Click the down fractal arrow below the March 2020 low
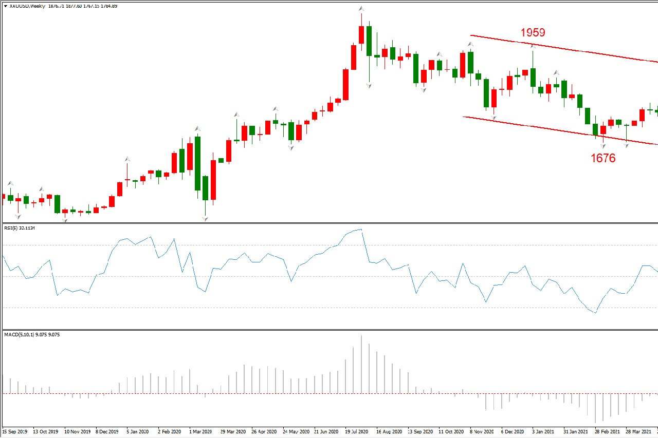 click(205, 219)
